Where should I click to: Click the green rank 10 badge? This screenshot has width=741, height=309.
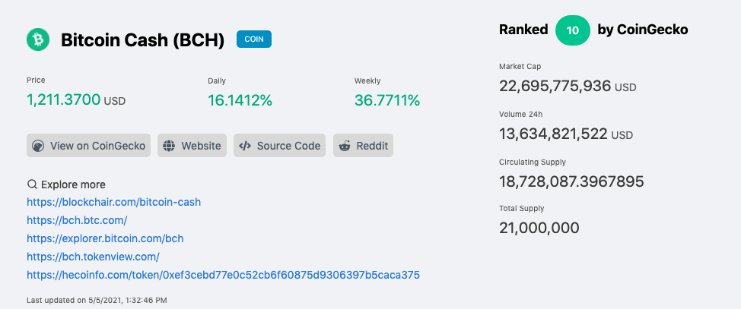click(573, 30)
